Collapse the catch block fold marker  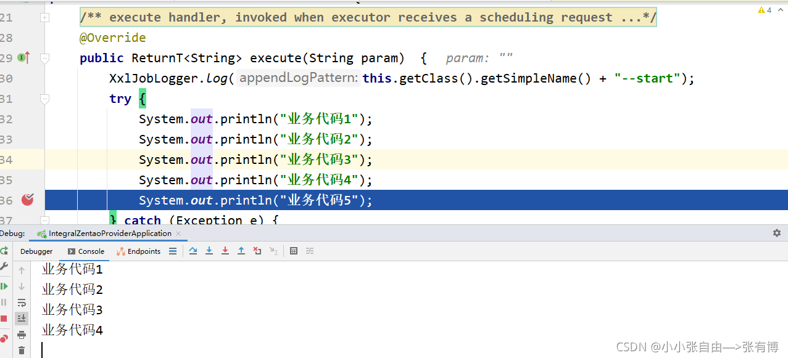44,220
